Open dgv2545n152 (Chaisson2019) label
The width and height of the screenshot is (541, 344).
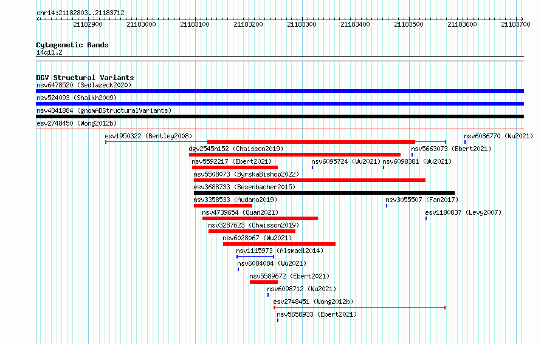236,149
